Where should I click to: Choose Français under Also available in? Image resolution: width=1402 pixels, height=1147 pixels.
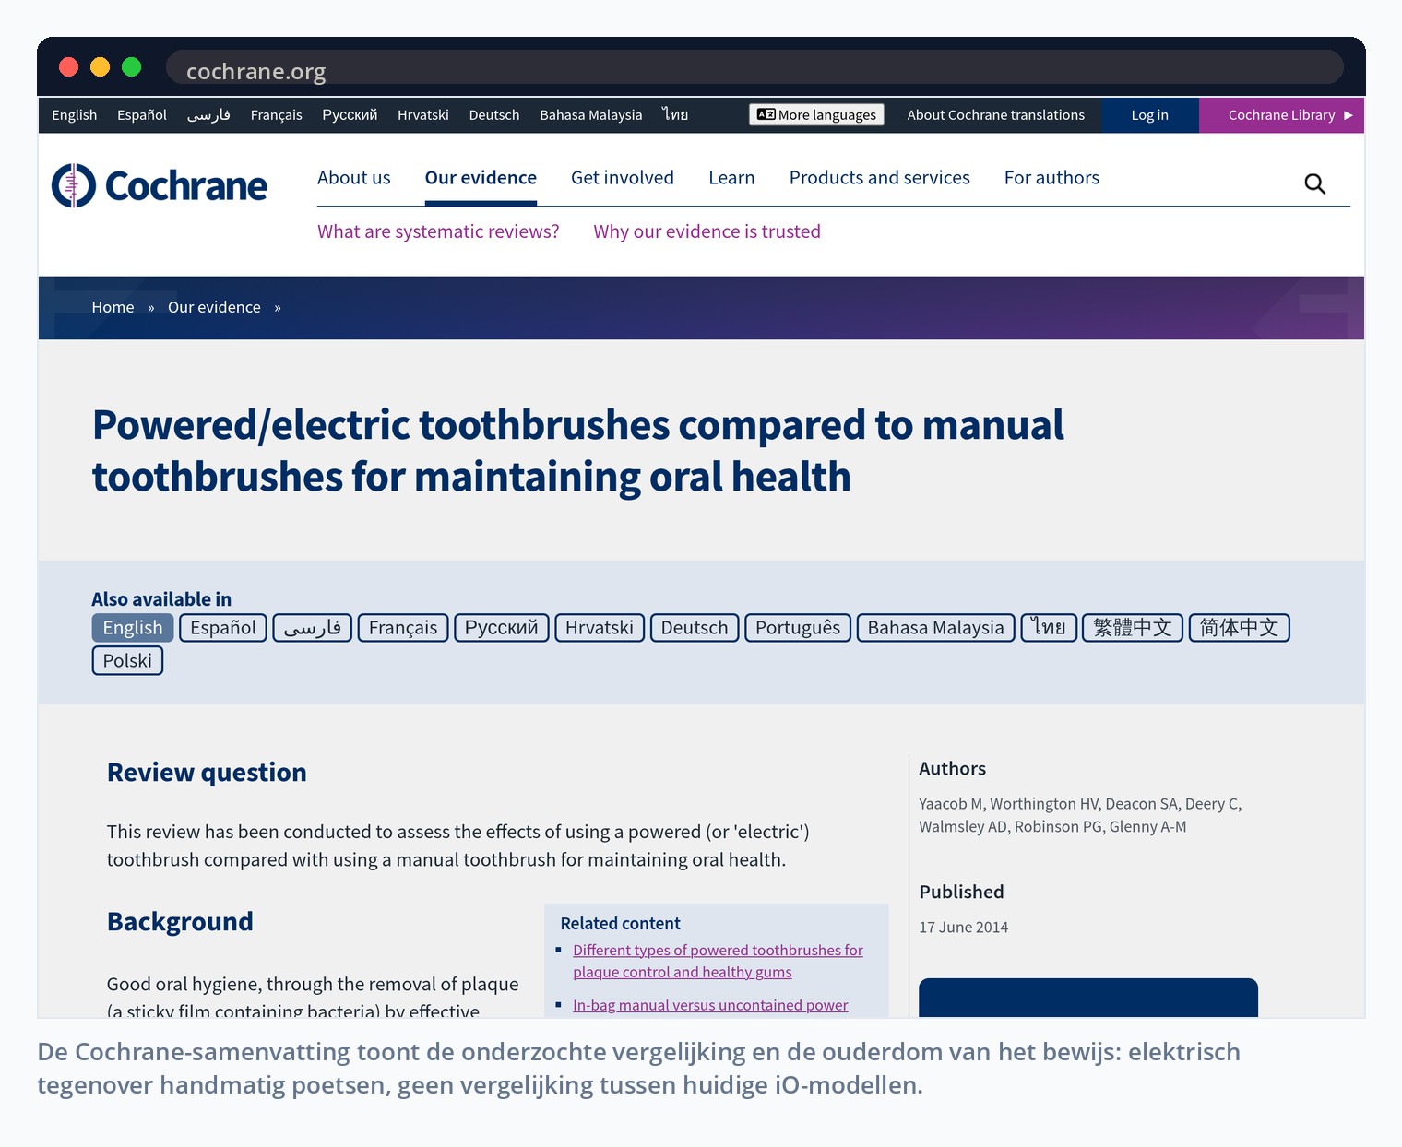[403, 628]
